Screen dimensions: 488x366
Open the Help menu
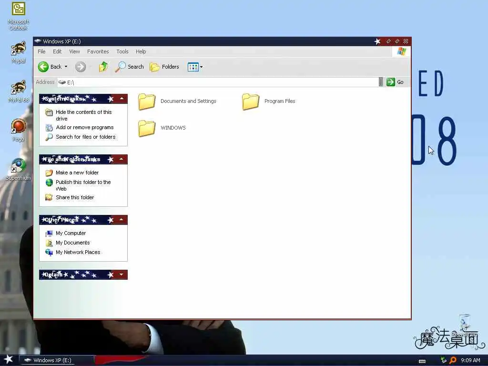click(141, 51)
